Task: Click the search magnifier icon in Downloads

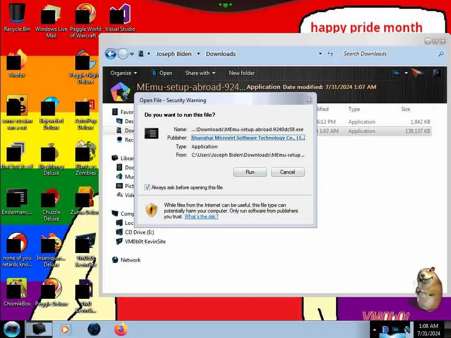Action: (441, 54)
